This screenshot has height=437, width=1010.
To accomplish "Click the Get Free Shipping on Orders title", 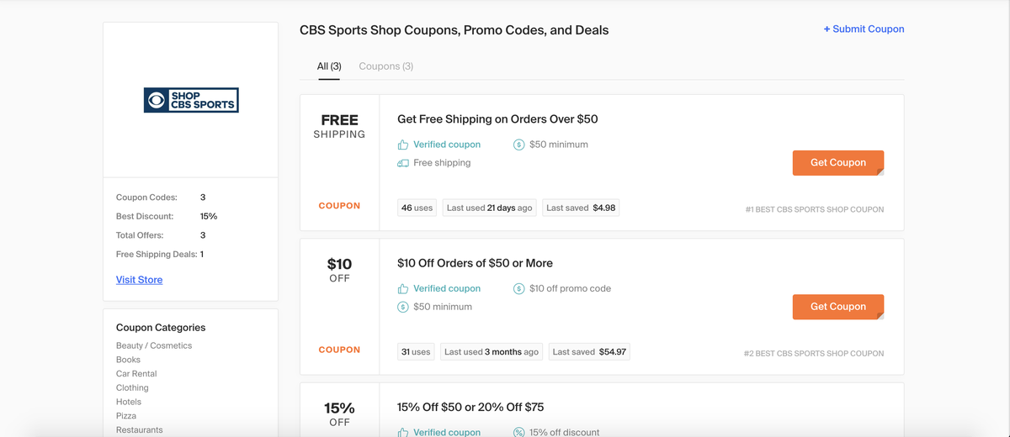I will pyautogui.click(x=497, y=119).
